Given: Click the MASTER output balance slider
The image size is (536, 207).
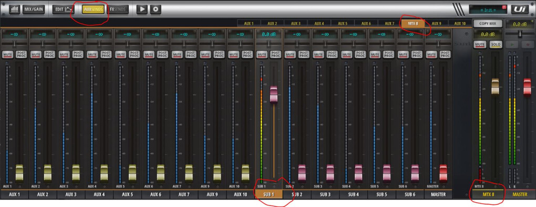Looking at the screenshot, I should 520,34.
